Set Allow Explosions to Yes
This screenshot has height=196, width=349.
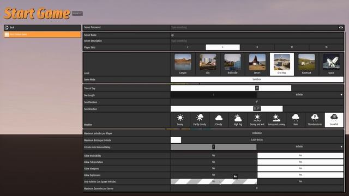tap(300, 175)
